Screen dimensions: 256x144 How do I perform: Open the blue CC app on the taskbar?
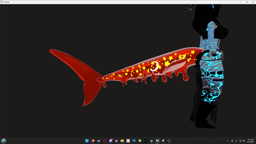click(134, 141)
